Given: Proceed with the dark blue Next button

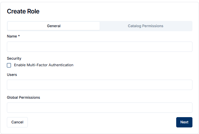Looking at the screenshot, I should (184, 122).
